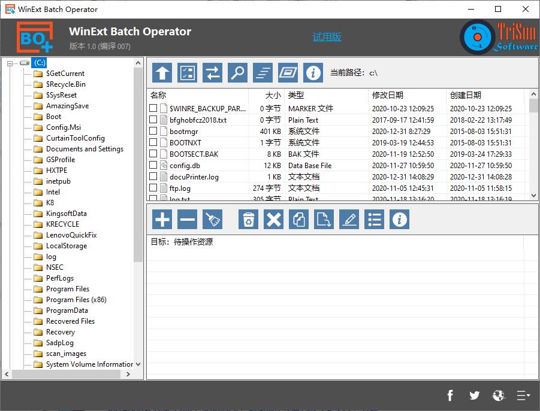The image size is (540, 411).
Task: Click the TriSun Software logo
Action: click(499, 36)
